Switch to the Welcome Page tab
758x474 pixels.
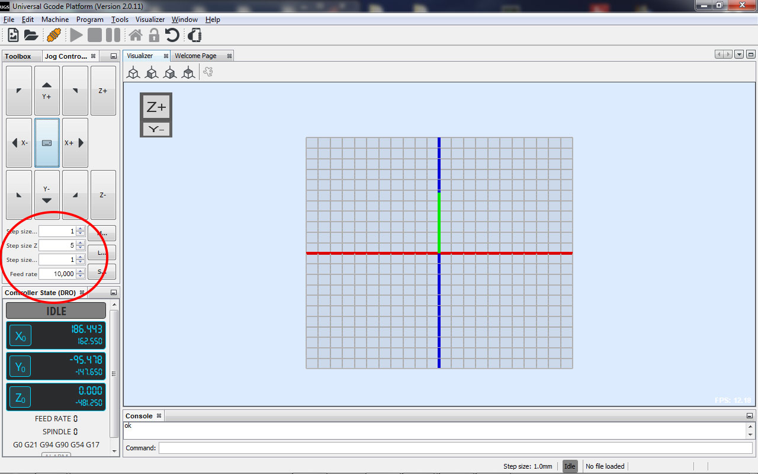point(195,56)
